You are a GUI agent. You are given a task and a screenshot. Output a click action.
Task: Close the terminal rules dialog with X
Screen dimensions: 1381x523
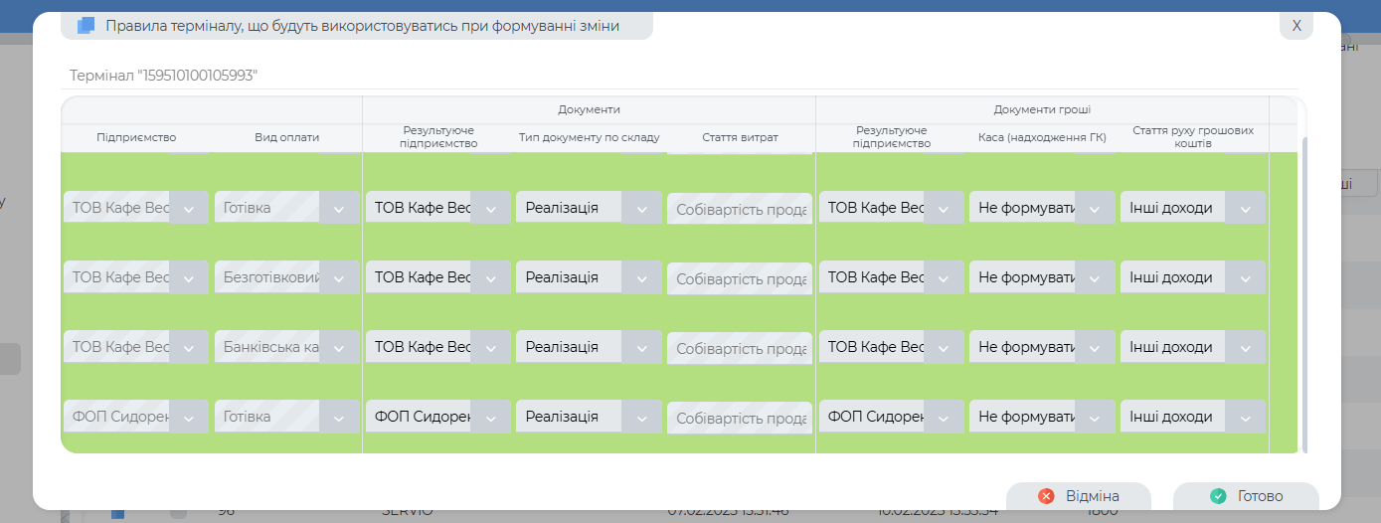pyautogui.click(x=1295, y=26)
